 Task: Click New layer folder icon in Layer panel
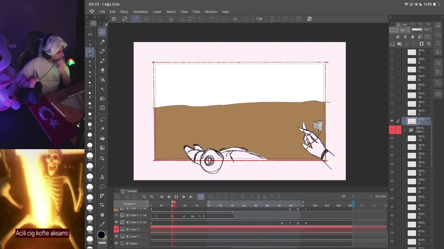400,44
